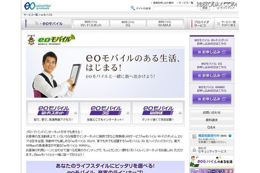
Task: Click the phone consultation document icon
Action: 194,136
